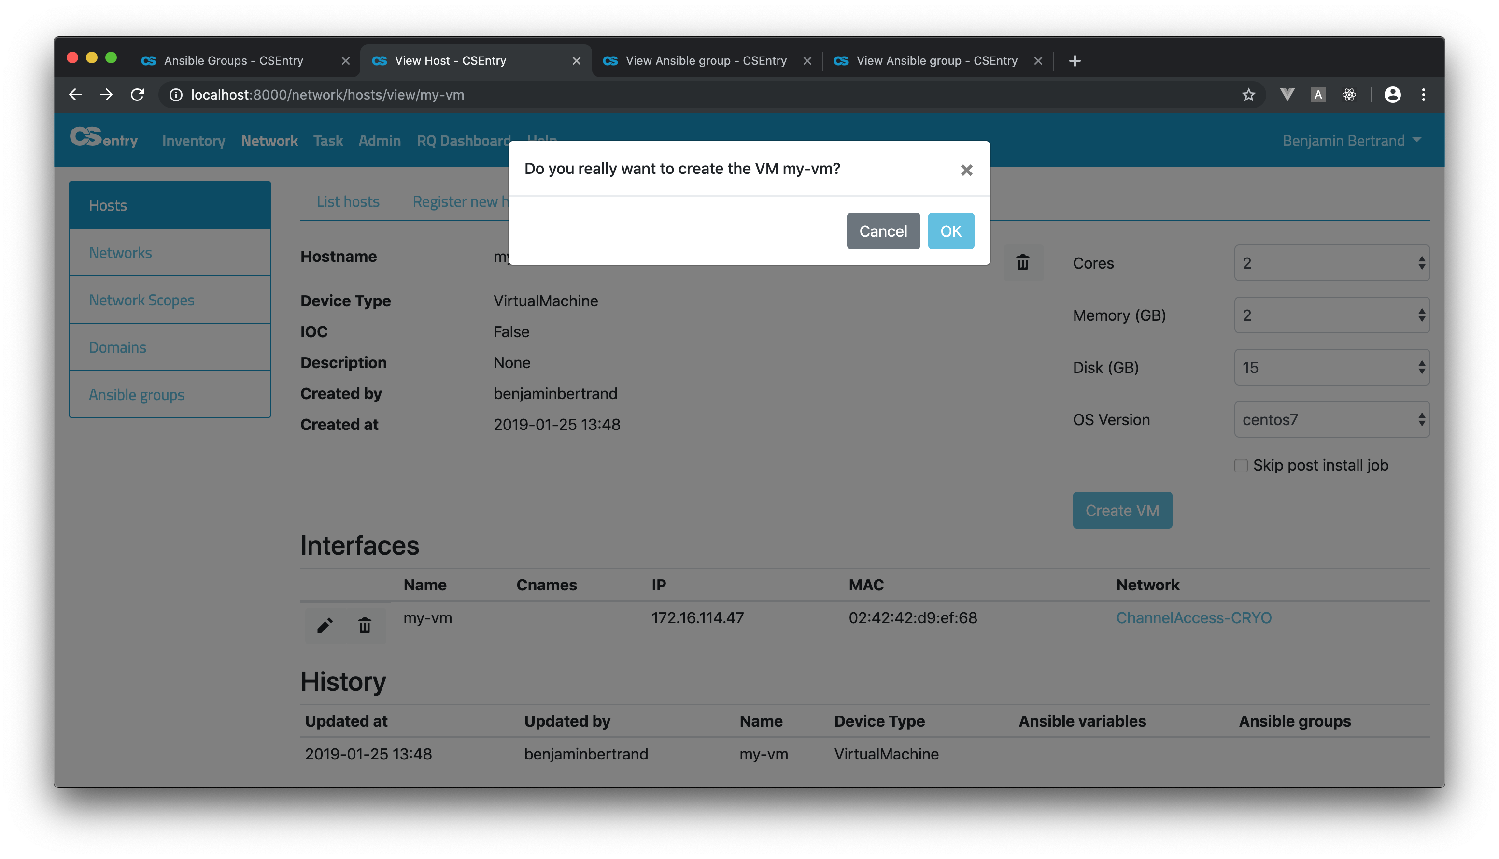Click the React DevTools extension icon
The image size is (1499, 859).
point(1349,95)
